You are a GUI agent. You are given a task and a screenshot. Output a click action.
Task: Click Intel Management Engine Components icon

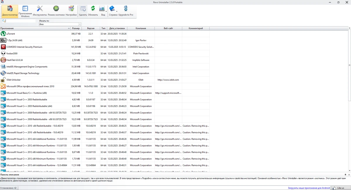[3, 67]
